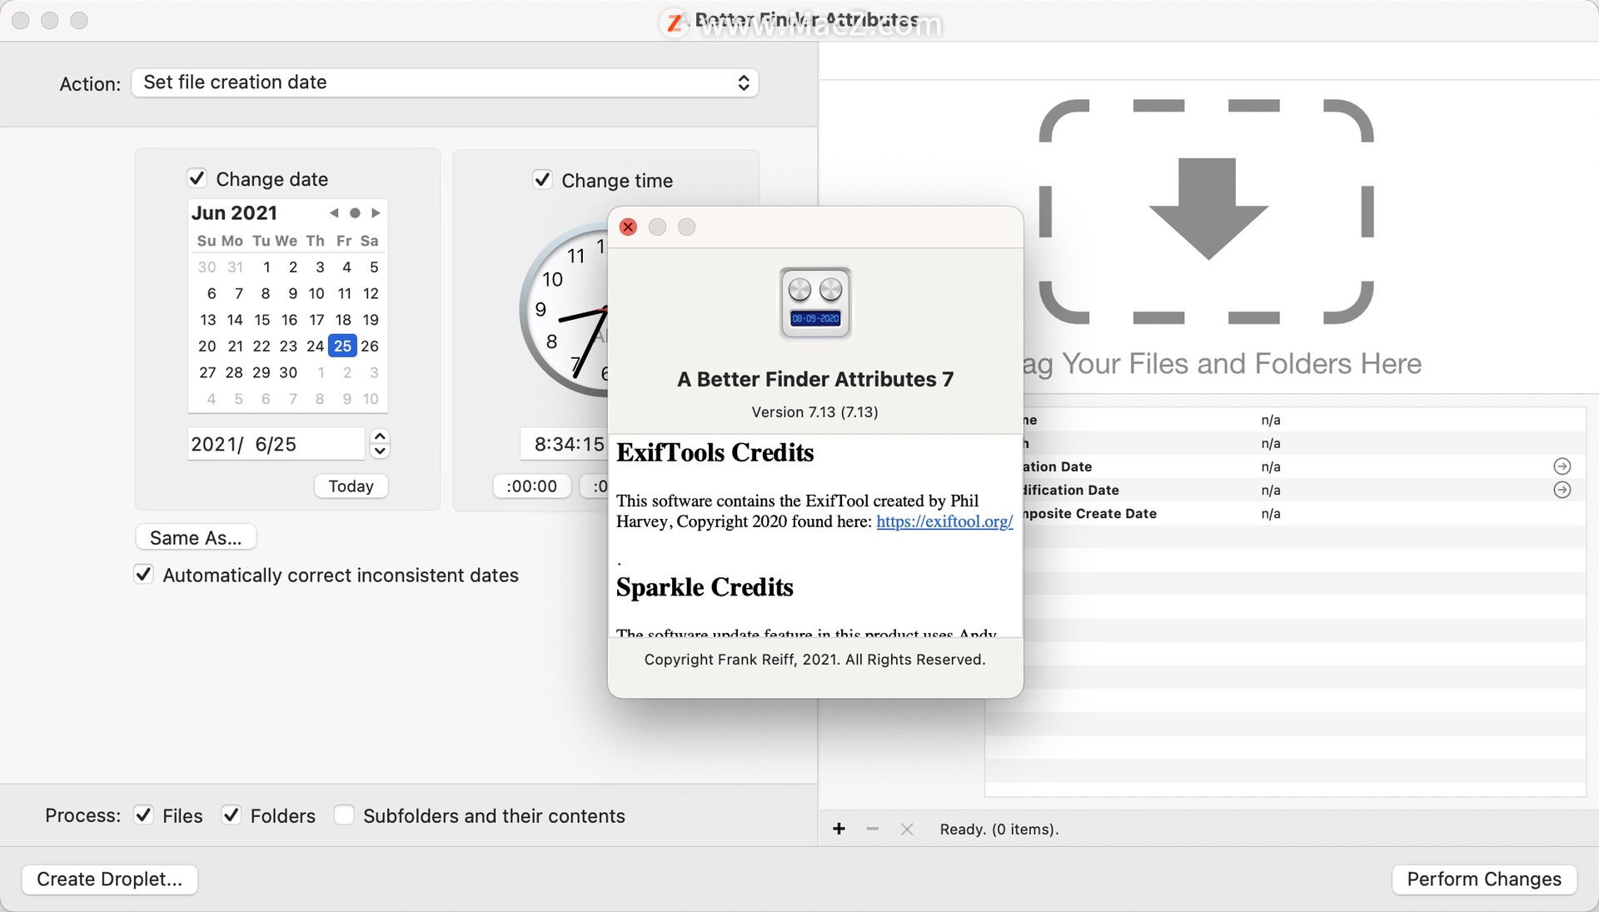Screen dimensions: 1599x912
Task: Click the app icon in About dialog
Action: click(815, 303)
